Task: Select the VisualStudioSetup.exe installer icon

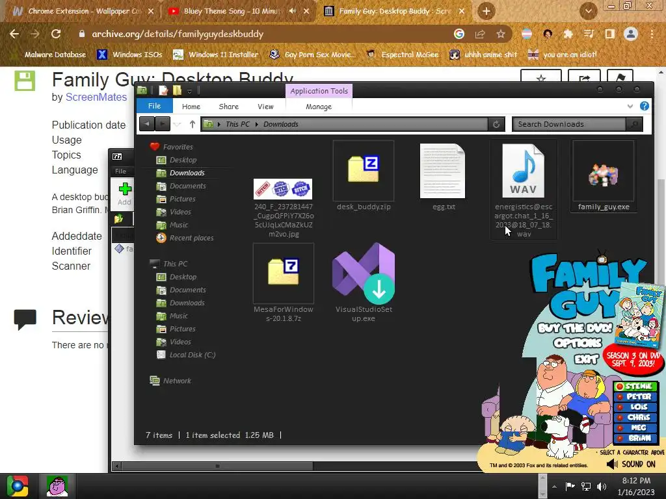Action: [x=364, y=273]
